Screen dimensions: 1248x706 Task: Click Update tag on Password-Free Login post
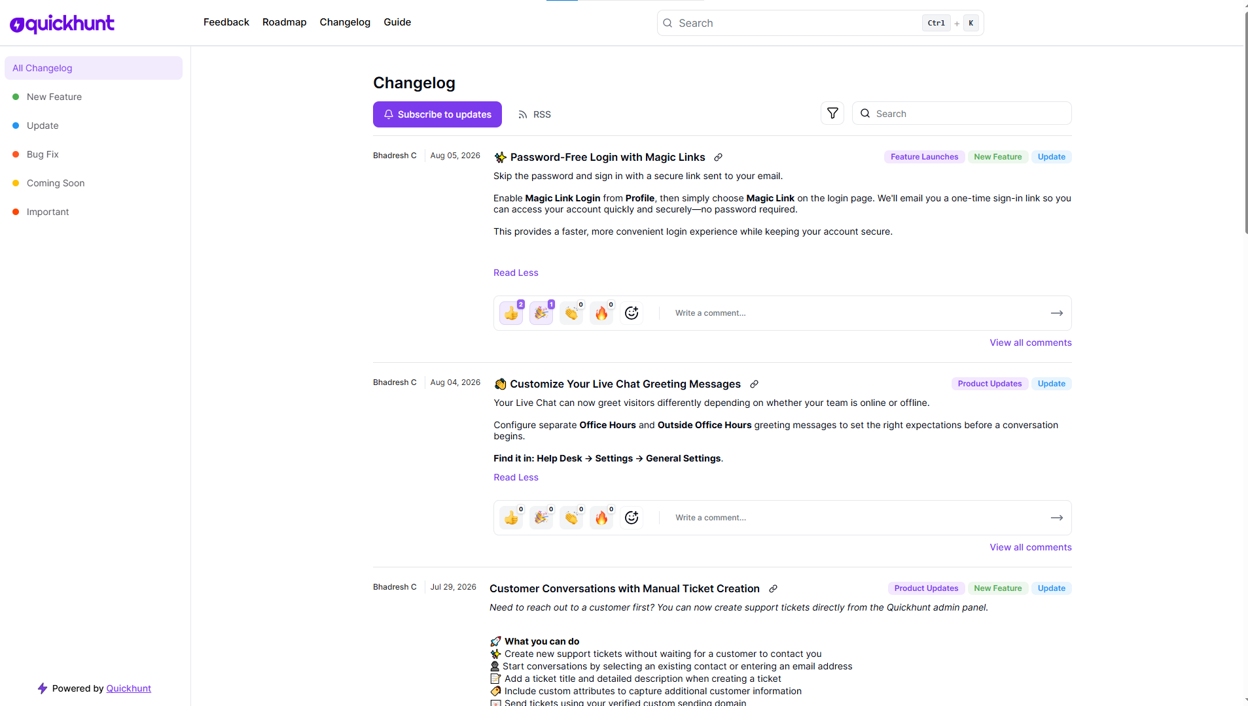(x=1051, y=157)
